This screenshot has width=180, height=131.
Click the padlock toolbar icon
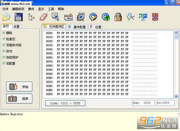click(118, 17)
